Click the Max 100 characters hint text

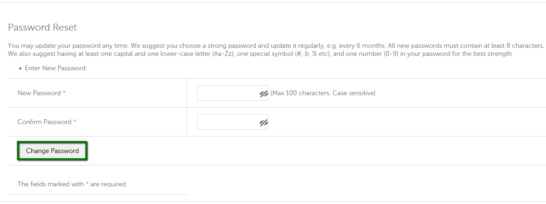(x=301, y=93)
